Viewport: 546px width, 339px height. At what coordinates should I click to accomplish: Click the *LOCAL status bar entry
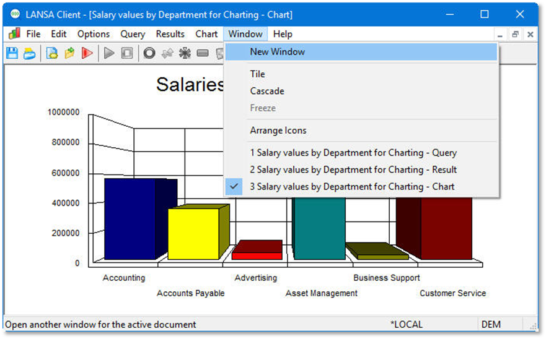[407, 324]
